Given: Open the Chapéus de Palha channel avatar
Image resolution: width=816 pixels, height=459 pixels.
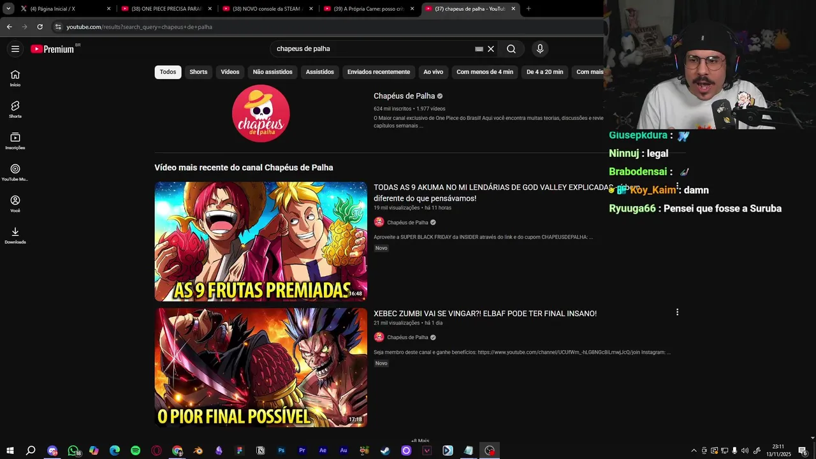Looking at the screenshot, I should click(261, 113).
